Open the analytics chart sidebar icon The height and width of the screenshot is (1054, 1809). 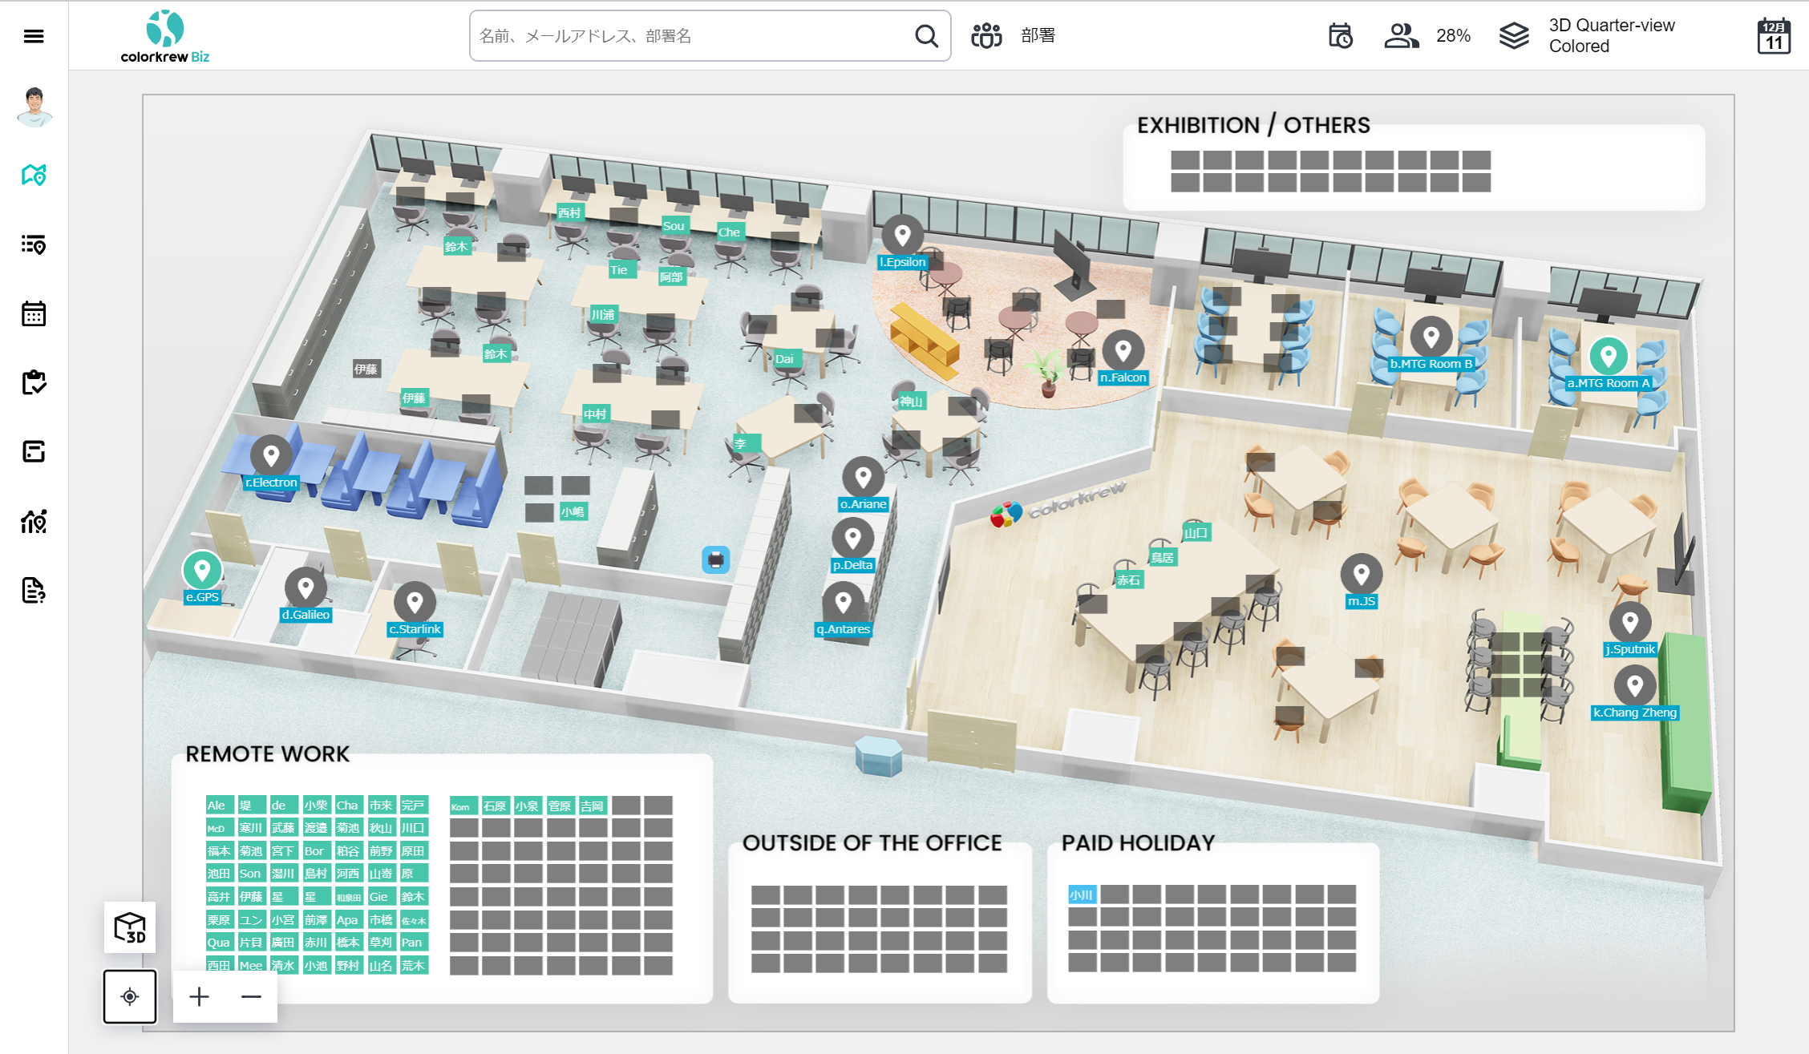34,522
